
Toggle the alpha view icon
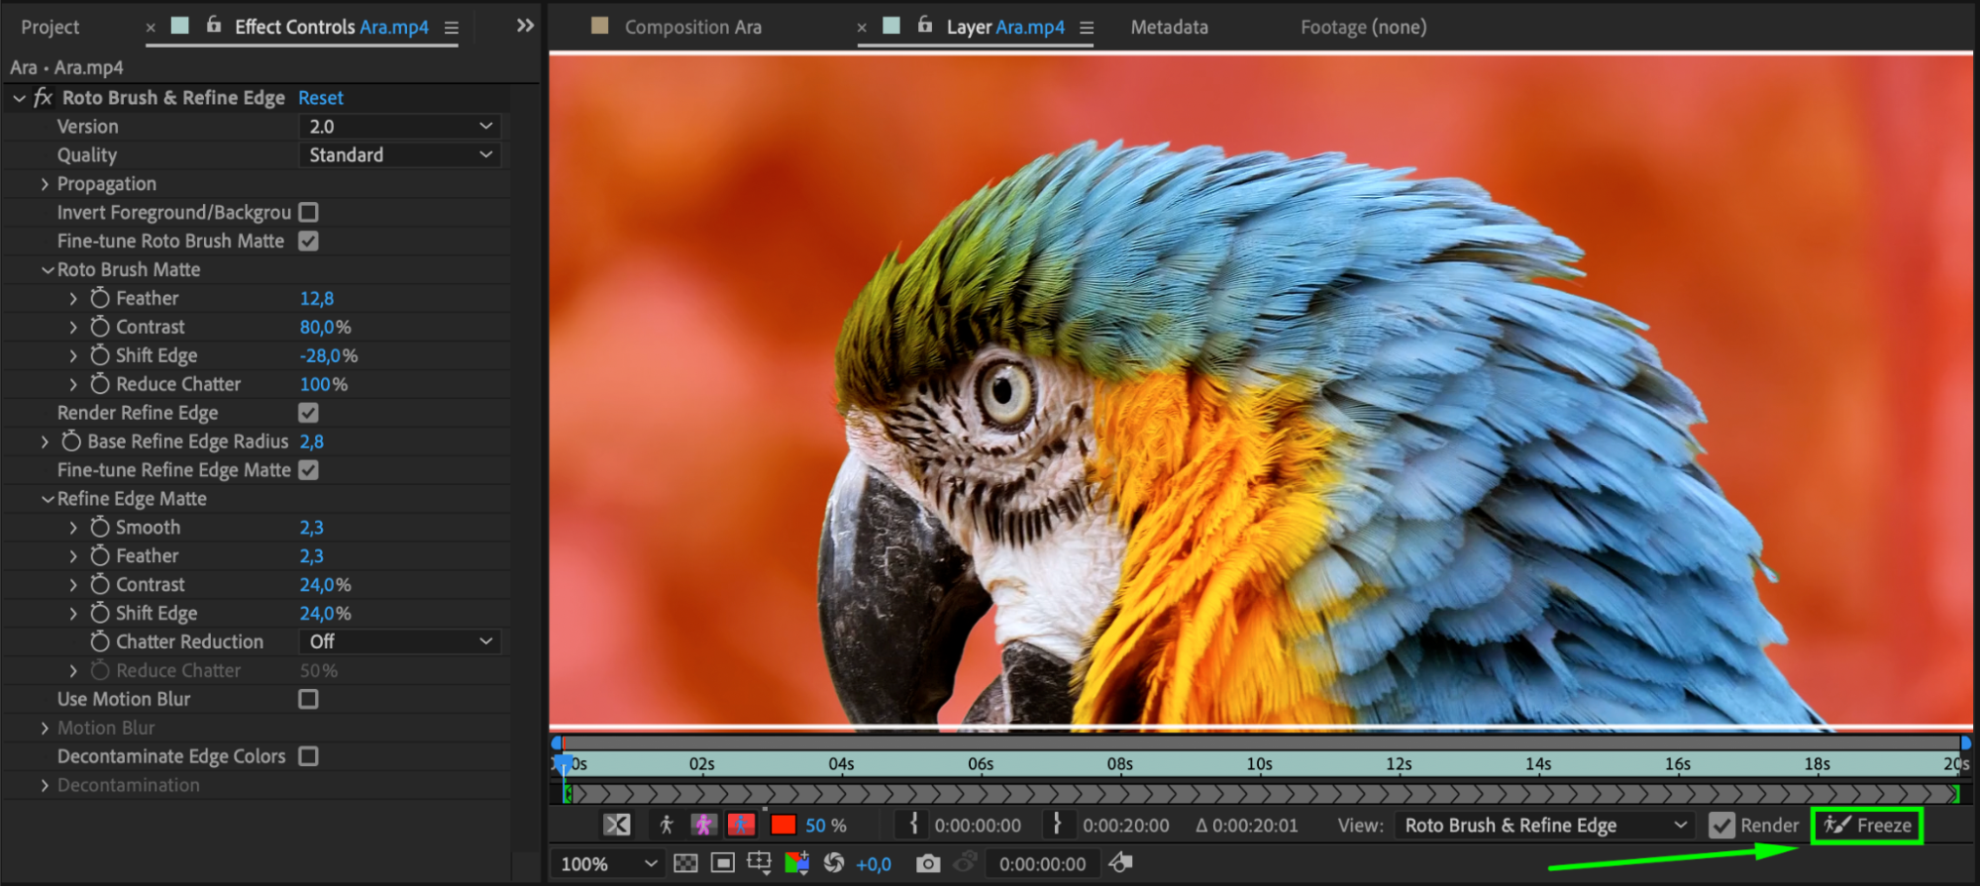666,825
